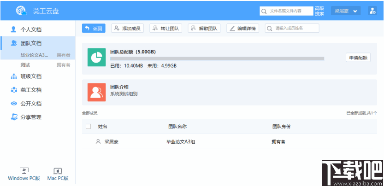Image resolution: width=384 pixels, height=186 pixels.
Task: Click the 姓名 column header
Action: (x=103, y=127)
